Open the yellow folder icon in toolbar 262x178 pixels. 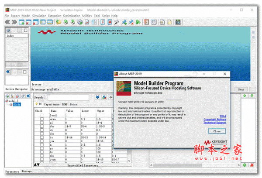[59, 22]
